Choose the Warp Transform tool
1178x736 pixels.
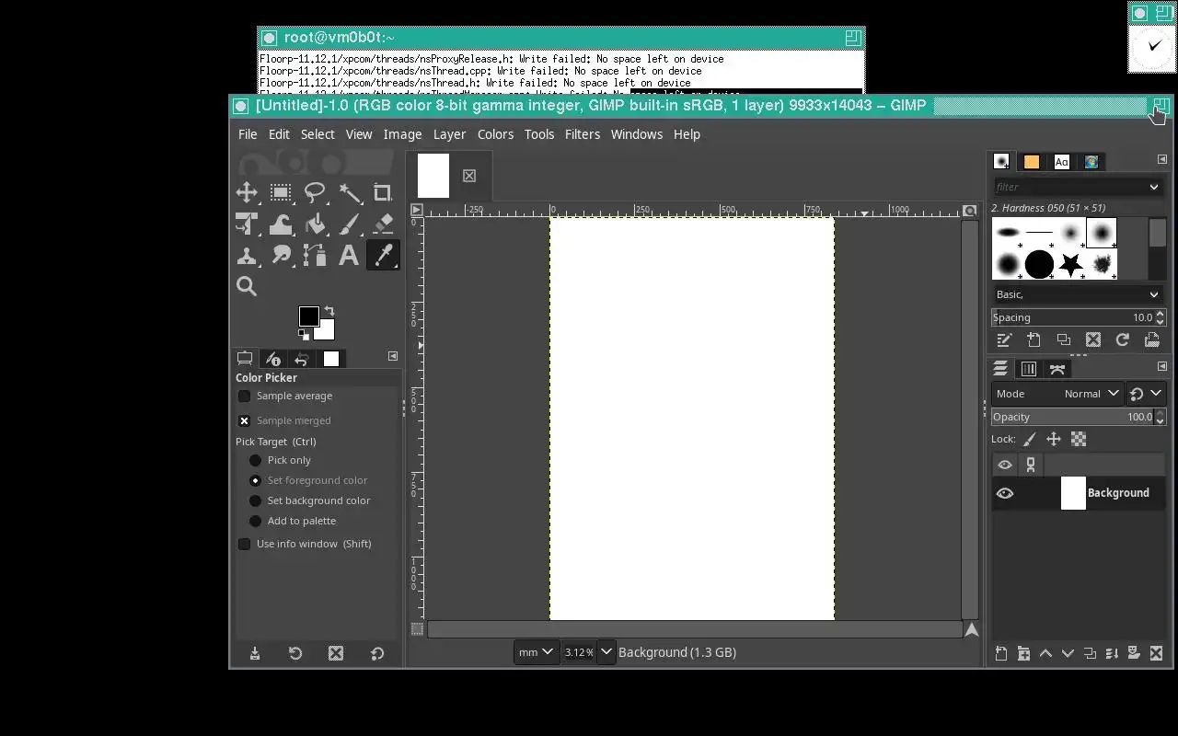281,224
